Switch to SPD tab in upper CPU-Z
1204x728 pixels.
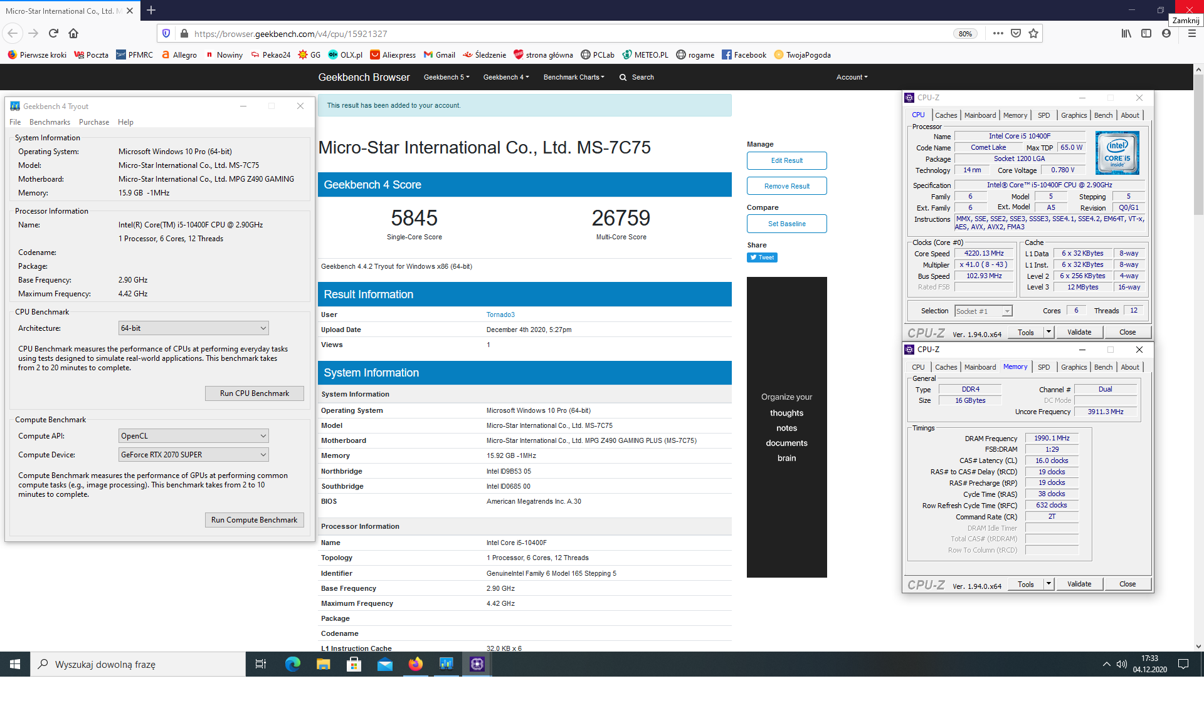(x=1043, y=115)
